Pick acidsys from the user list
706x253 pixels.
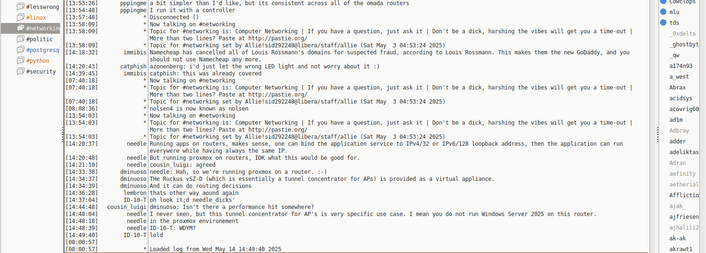pos(681,98)
